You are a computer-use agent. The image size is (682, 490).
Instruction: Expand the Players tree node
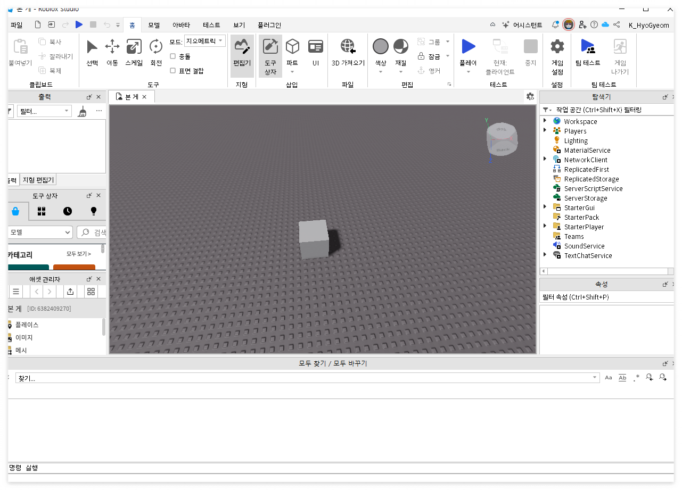[545, 130]
